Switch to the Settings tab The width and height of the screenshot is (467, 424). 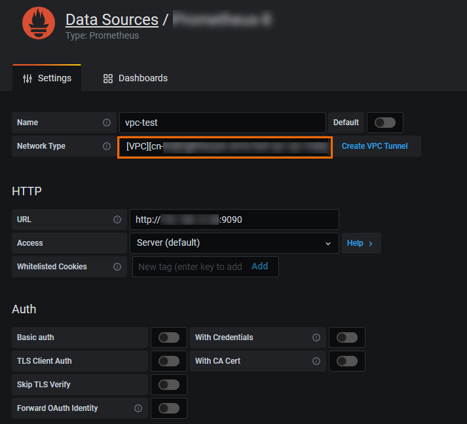coord(47,78)
